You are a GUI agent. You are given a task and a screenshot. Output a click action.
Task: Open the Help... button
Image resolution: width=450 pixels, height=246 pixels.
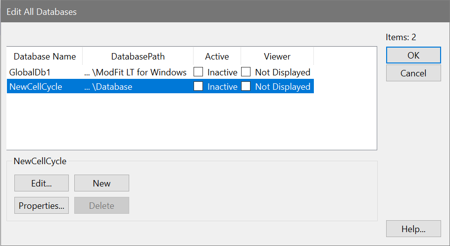tap(413, 229)
